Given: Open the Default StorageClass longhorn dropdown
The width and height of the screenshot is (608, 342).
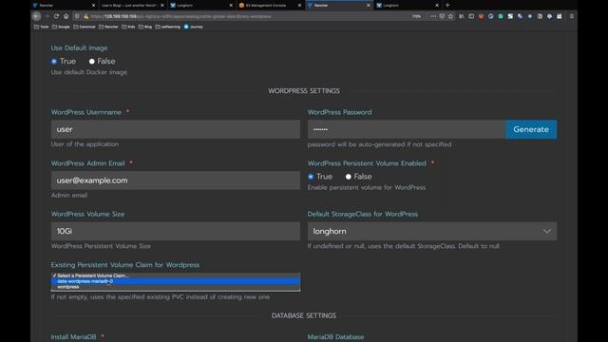Looking at the screenshot, I should (432, 231).
